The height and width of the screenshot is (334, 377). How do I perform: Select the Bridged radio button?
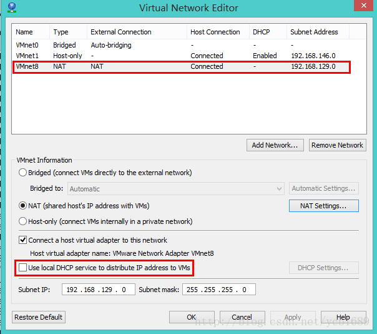[x=23, y=173]
